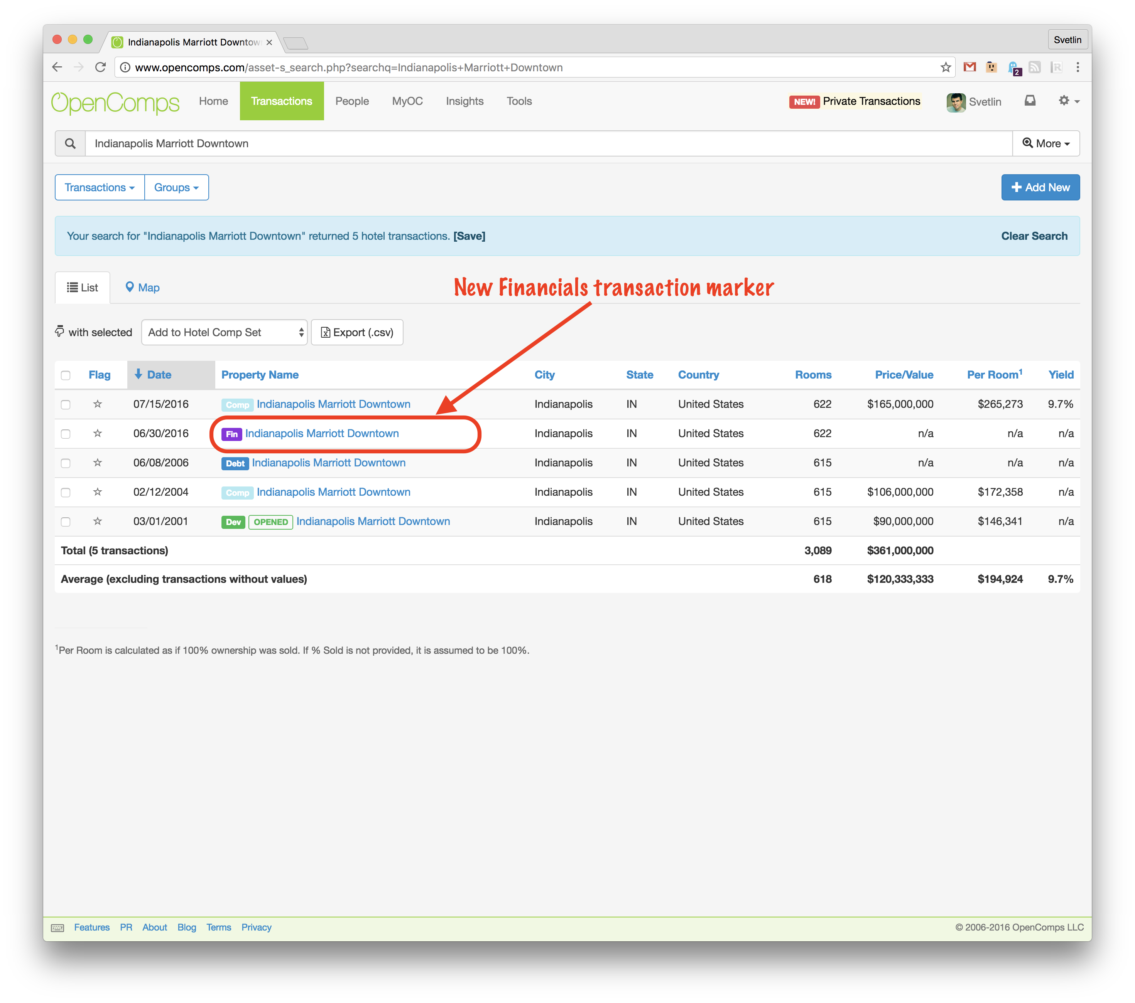Star the 07/15/2016 transaction

point(98,404)
